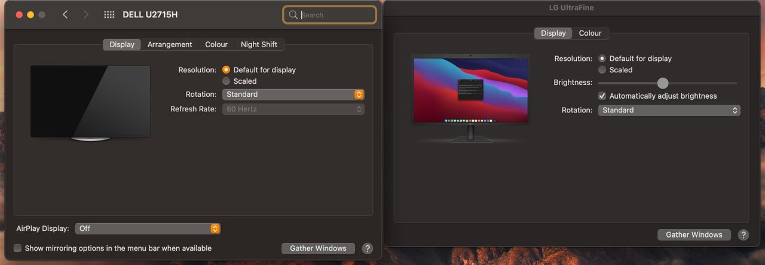Open the AirPlay Display dropdown
Image resolution: width=765 pixels, height=265 pixels.
coord(148,229)
